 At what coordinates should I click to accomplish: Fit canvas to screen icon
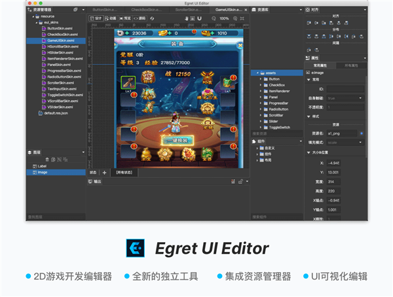(242, 18)
